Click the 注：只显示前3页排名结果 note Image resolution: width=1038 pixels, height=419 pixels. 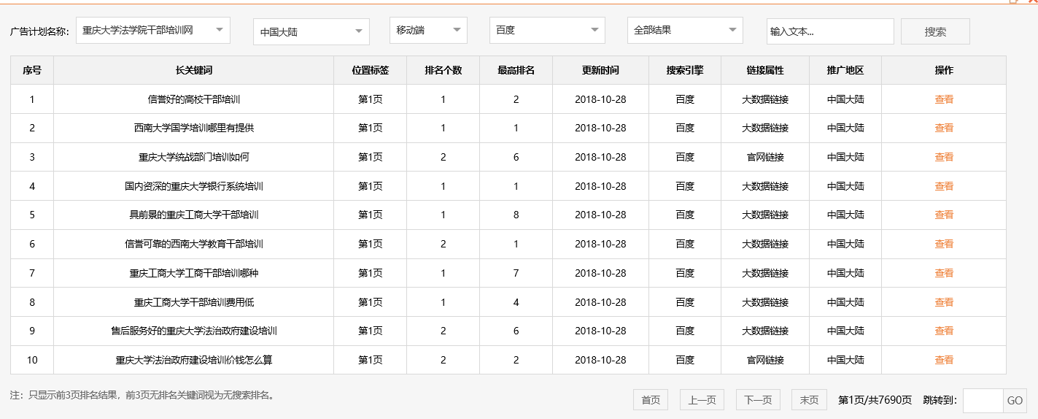click(x=142, y=395)
